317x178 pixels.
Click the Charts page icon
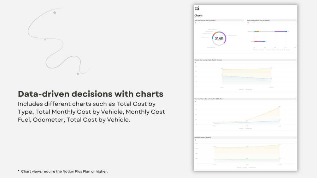(x=197, y=9)
